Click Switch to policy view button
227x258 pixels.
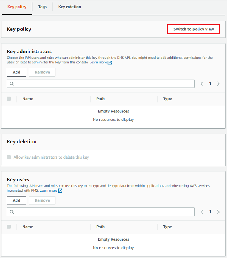(x=194, y=29)
